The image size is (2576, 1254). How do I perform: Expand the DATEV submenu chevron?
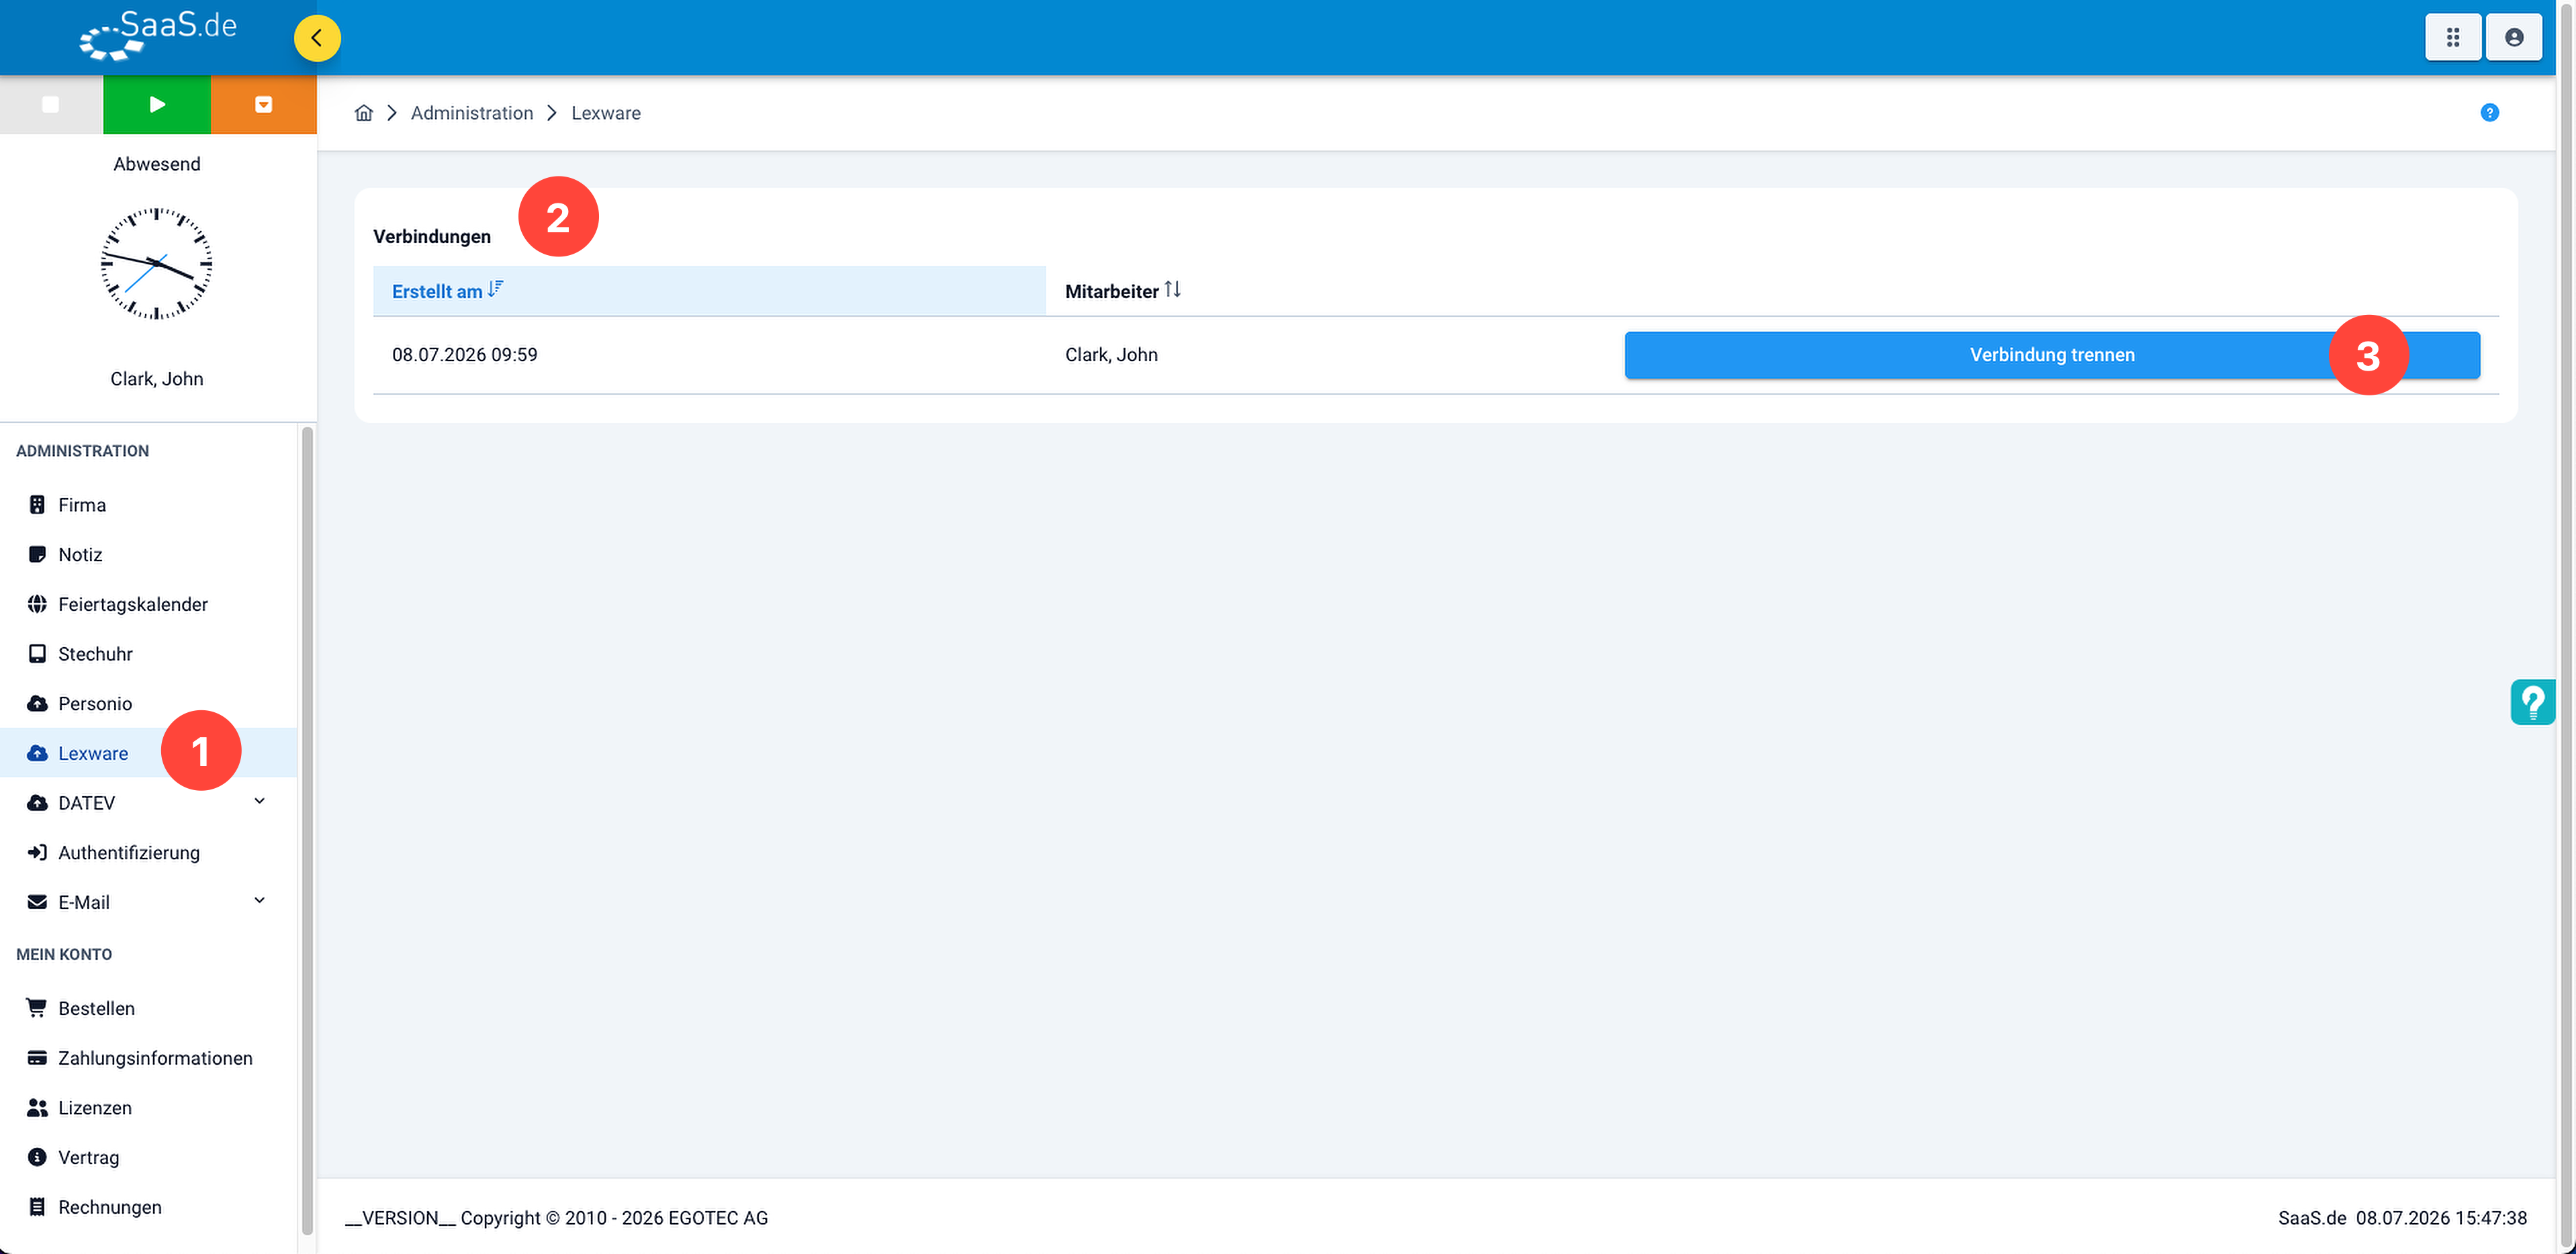(x=260, y=801)
